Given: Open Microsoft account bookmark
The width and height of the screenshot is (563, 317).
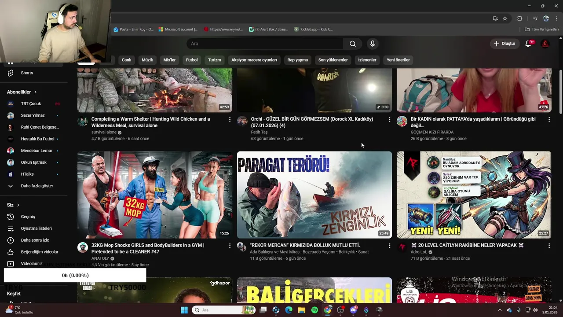Looking at the screenshot, I should pos(178,29).
